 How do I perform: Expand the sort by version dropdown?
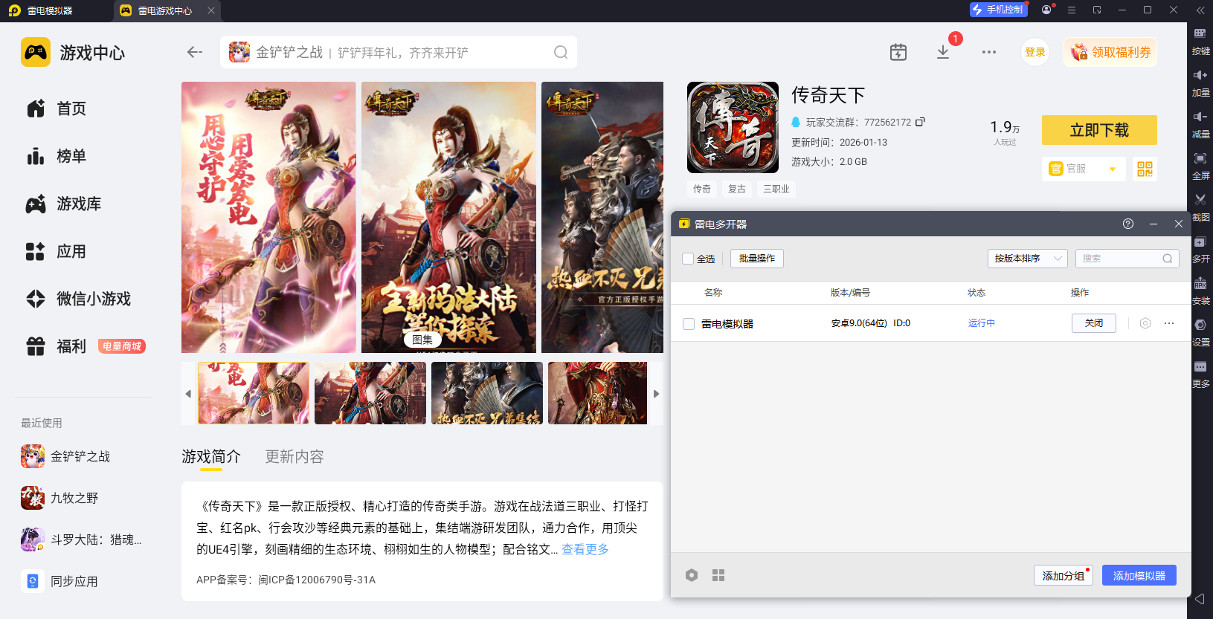pos(1027,259)
